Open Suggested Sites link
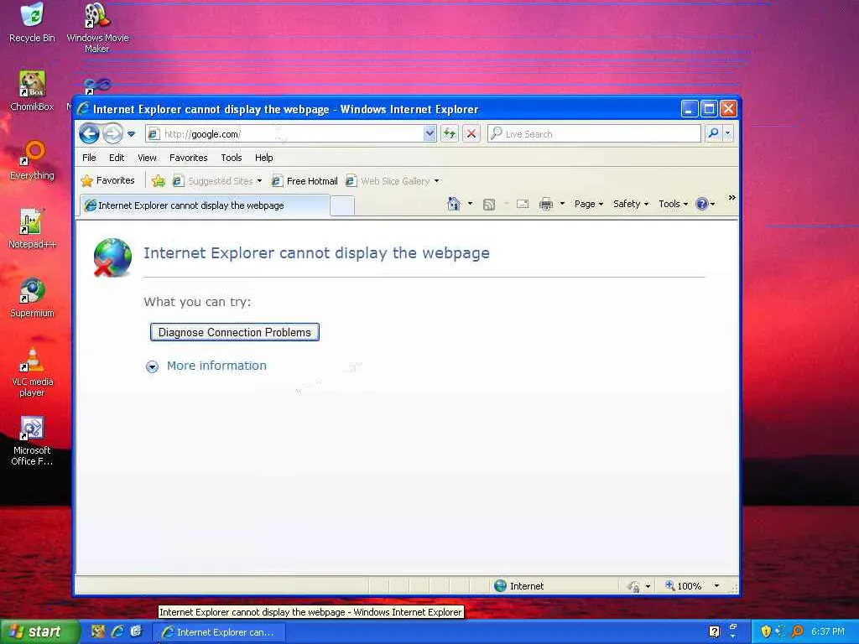Image resolution: width=859 pixels, height=644 pixels. pyautogui.click(x=217, y=181)
